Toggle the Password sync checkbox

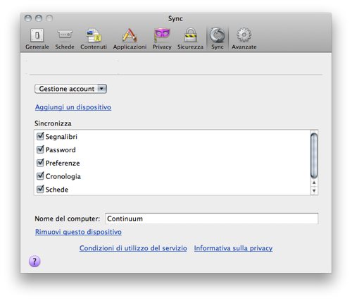40,149
